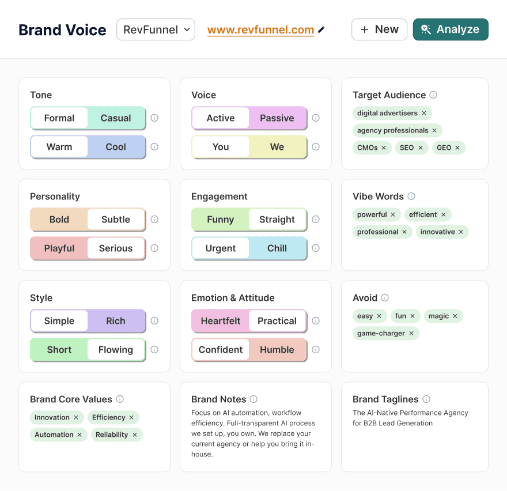Viewport: 507px width, 491px height.
Task: Open www.revfunnel.com link
Action: point(260,30)
